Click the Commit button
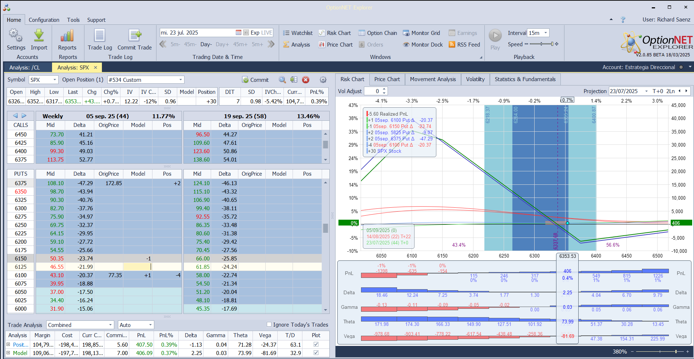694x359 pixels. (255, 80)
